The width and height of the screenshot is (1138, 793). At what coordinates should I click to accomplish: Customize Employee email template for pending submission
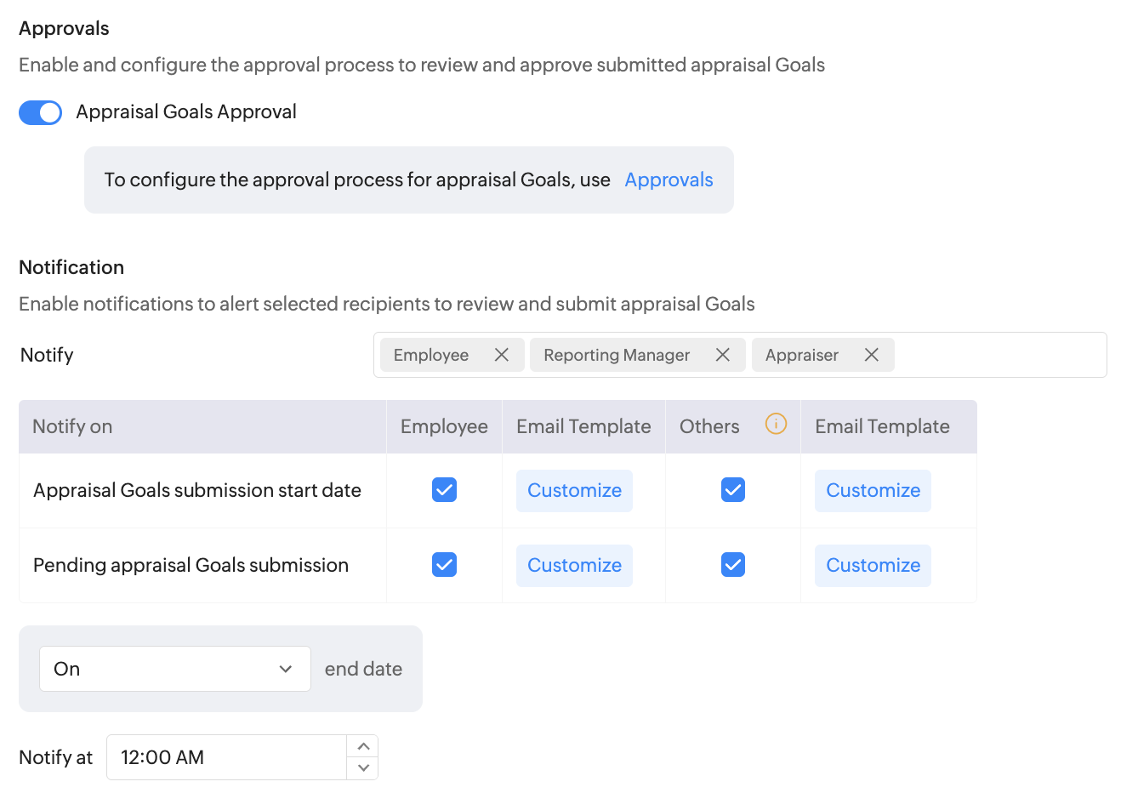[574, 566]
